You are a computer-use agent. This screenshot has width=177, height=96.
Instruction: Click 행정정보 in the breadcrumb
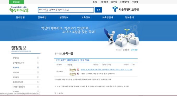pyautogui.click(x=126, y=50)
